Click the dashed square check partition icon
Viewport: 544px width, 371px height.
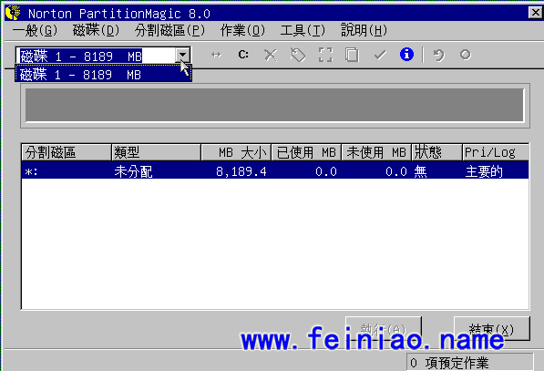point(325,55)
